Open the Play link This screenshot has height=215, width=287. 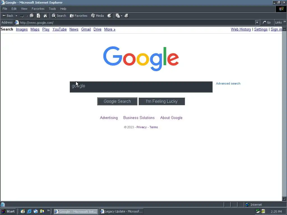46,29
